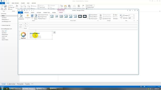Increase picture Height using spinner
Viewport: 161px width, 90px height.
coord(134,15)
